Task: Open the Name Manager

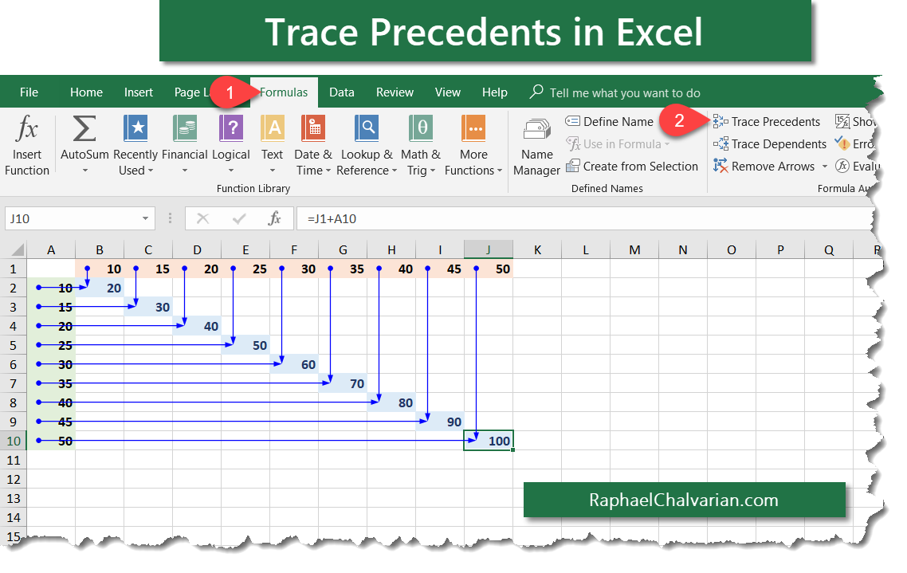Action: pyautogui.click(x=537, y=146)
